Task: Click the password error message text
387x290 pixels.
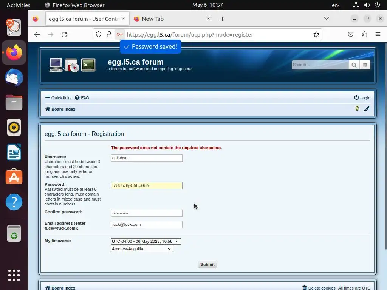Action: (x=166, y=148)
